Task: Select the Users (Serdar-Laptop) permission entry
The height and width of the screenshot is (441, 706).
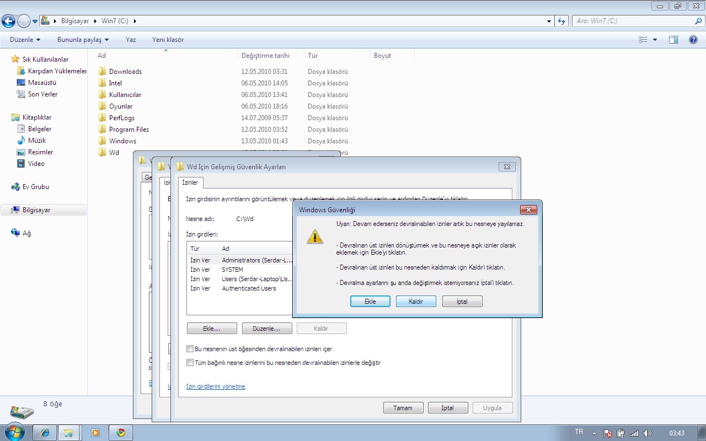Action: 240,279
